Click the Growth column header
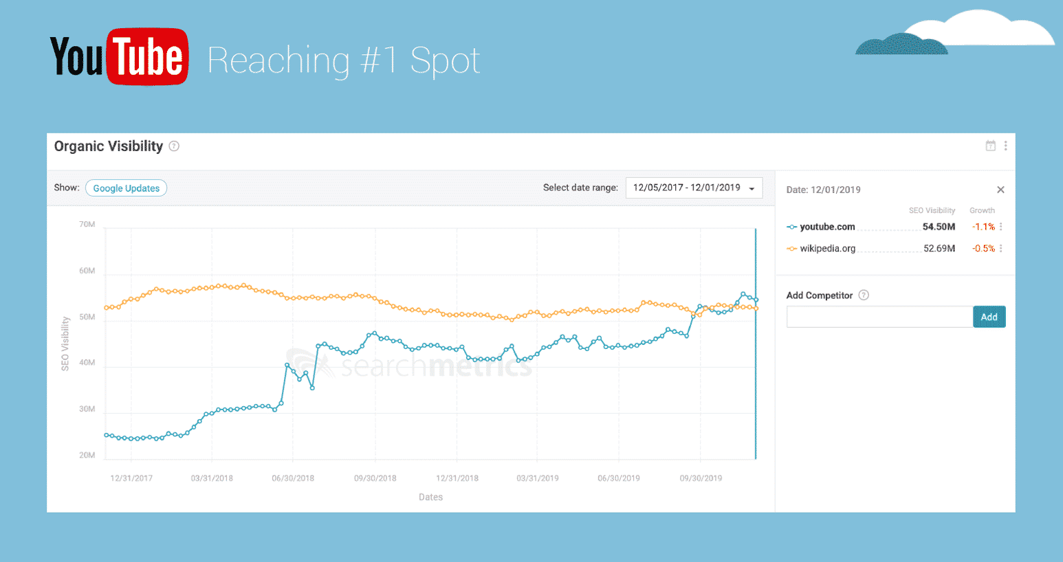 coord(982,210)
